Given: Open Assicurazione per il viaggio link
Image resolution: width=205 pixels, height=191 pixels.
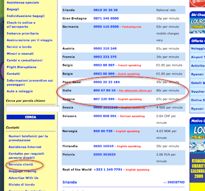Looking at the screenshot, I should 30,40.
